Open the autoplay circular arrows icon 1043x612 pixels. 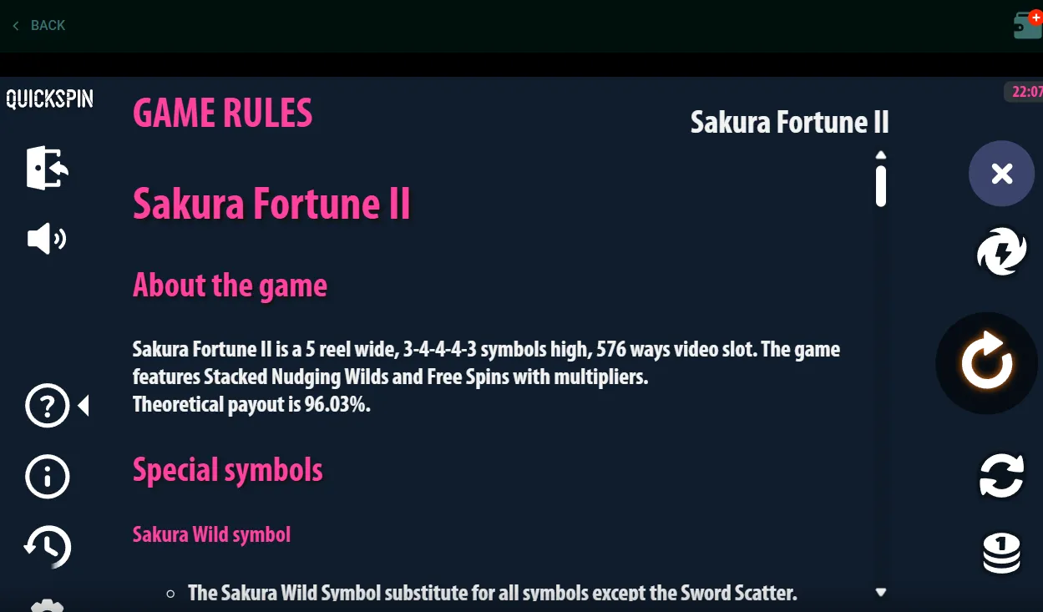pyautogui.click(x=1001, y=474)
